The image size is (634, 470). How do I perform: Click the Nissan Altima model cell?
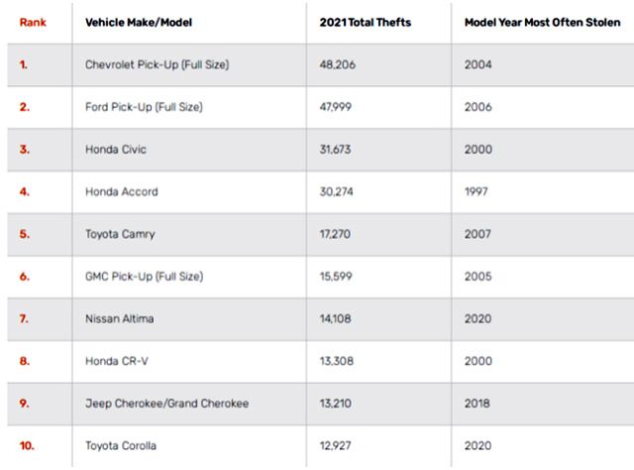119,319
